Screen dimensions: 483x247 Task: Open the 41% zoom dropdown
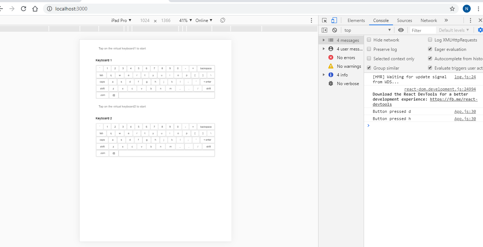185,21
